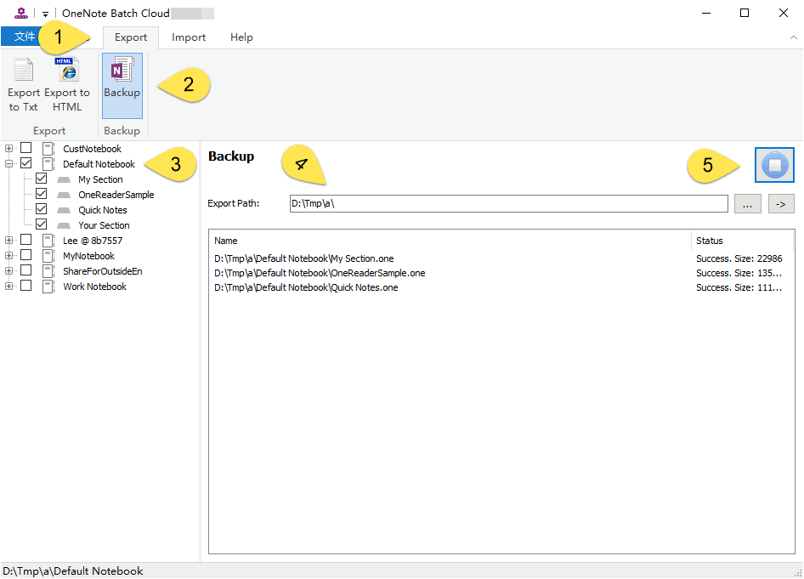Click the browse "..." button
This screenshot has height=579, width=804.
746,204
